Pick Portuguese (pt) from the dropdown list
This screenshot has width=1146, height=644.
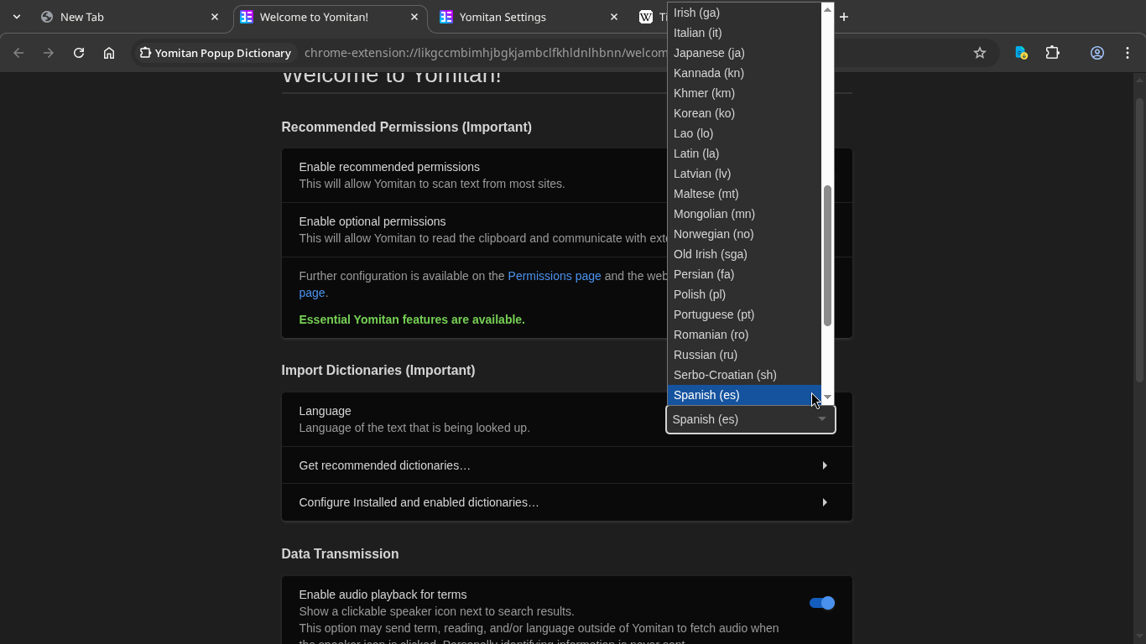click(x=714, y=314)
